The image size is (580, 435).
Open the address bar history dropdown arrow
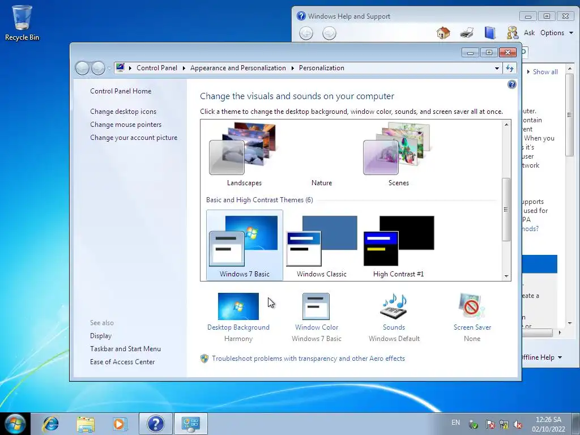pyautogui.click(x=496, y=68)
